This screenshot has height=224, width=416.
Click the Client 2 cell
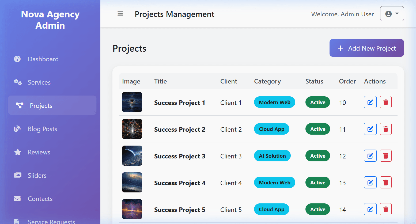[231, 130]
